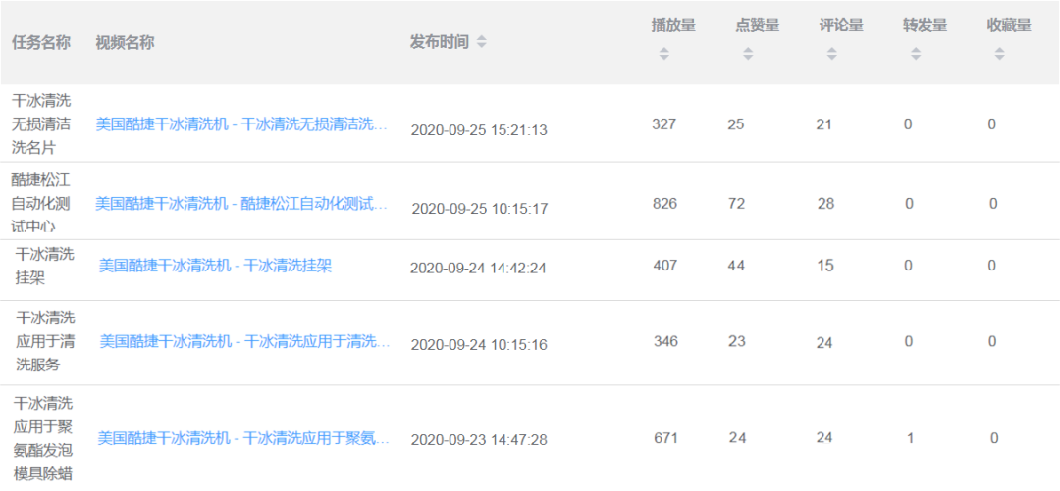
Task: Click comment count 15
Action: (x=825, y=266)
